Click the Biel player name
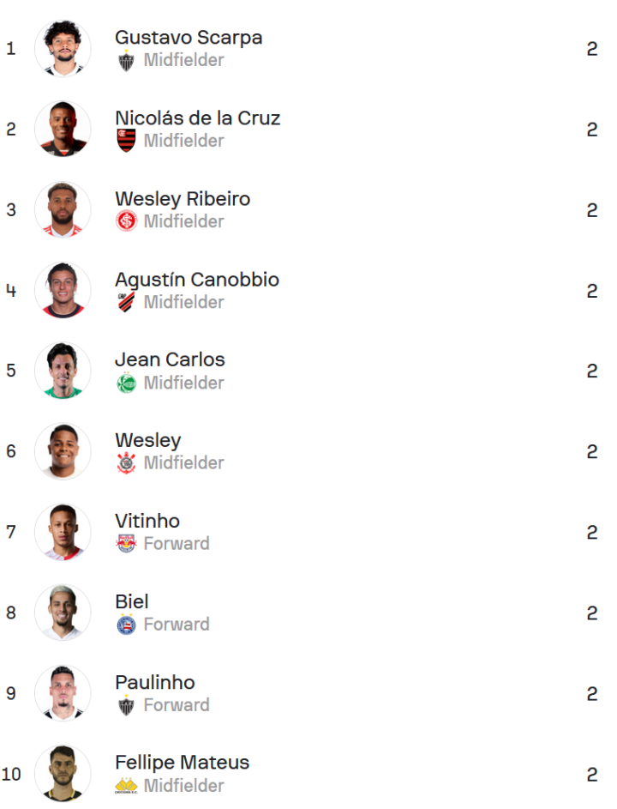This screenshot has height=809, width=617. (x=132, y=601)
